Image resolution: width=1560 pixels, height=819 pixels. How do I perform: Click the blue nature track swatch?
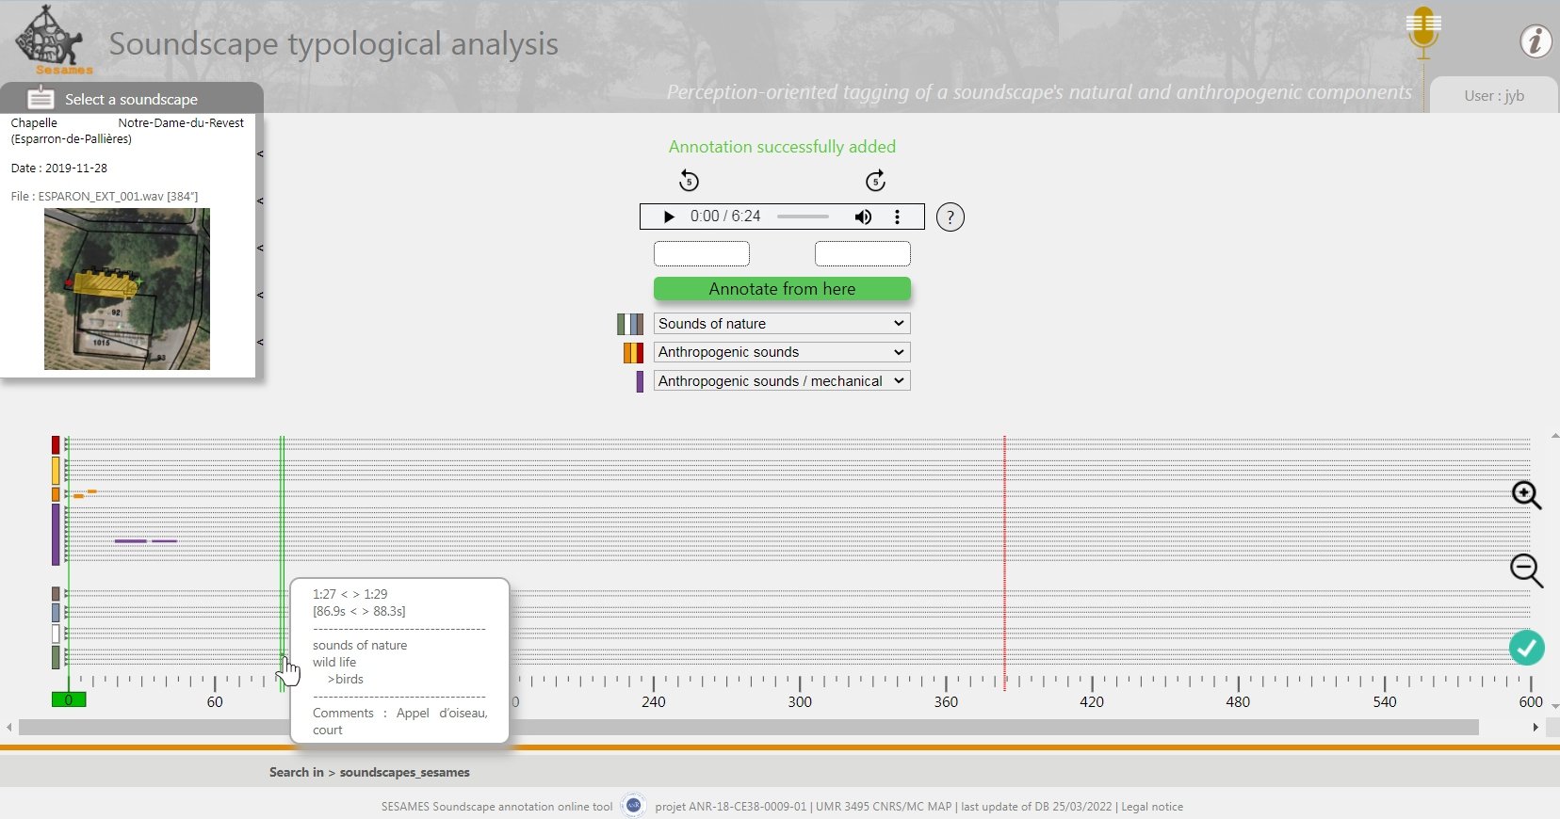[56, 613]
